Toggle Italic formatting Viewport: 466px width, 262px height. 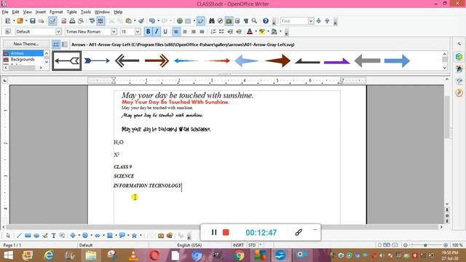pyautogui.click(x=157, y=31)
